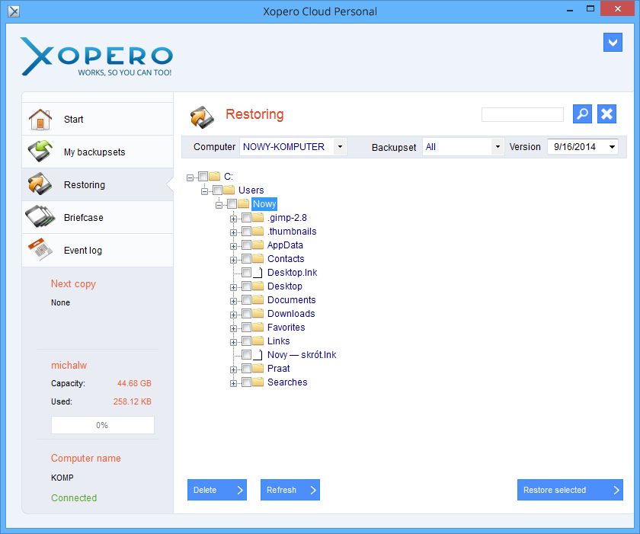Open the Backupset dropdown

pyautogui.click(x=497, y=147)
